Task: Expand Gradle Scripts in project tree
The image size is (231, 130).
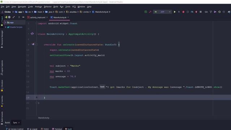Action: [6, 27]
